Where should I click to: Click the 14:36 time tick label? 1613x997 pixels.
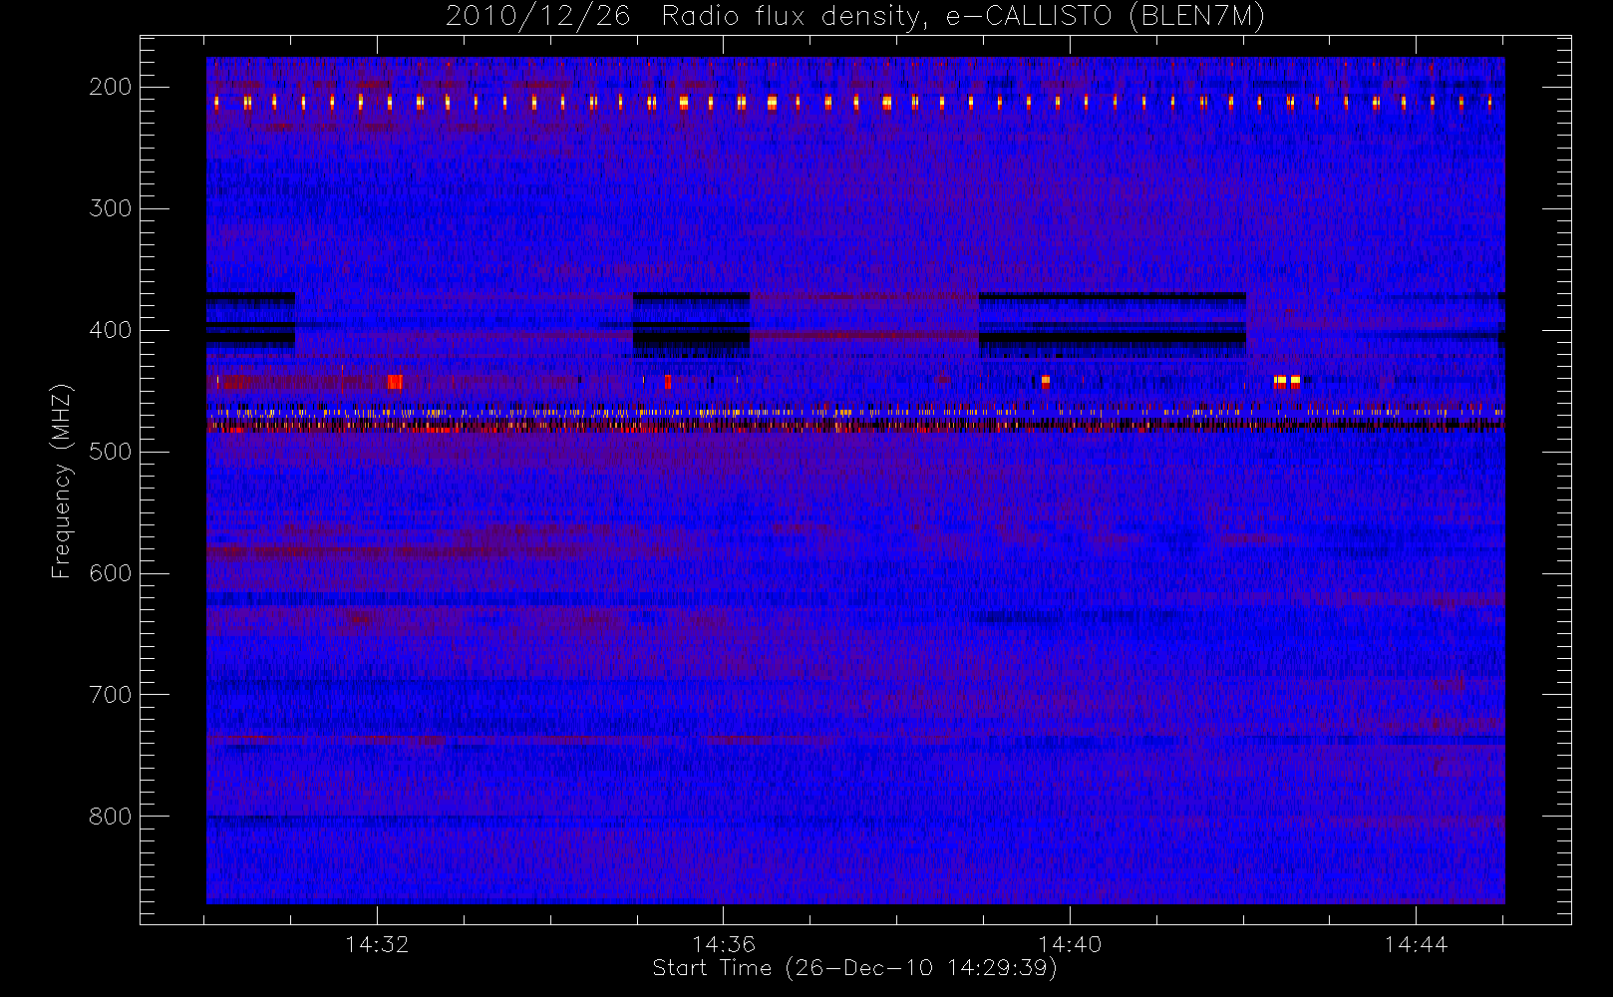(724, 944)
